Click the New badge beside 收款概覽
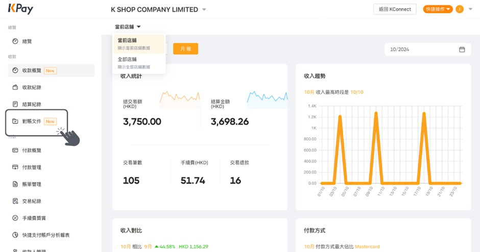This screenshot has width=480, height=252. (x=50, y=70)
